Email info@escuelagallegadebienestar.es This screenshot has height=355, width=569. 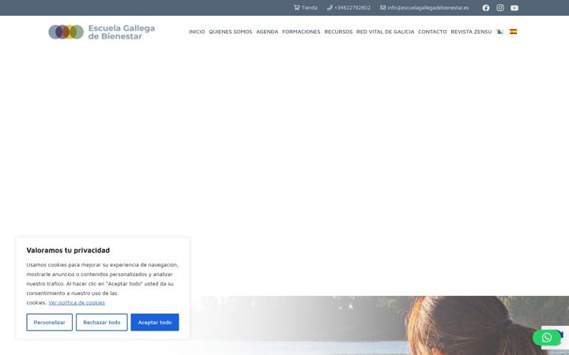(424, 8)
